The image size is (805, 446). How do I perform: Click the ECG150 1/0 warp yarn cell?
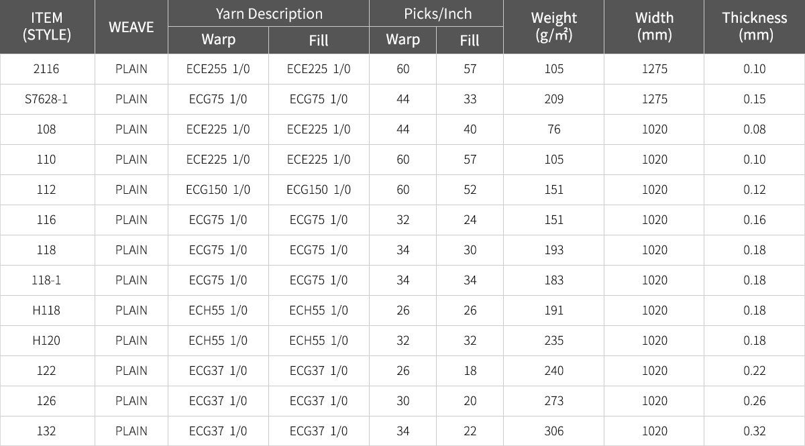[x=218, y=190]
